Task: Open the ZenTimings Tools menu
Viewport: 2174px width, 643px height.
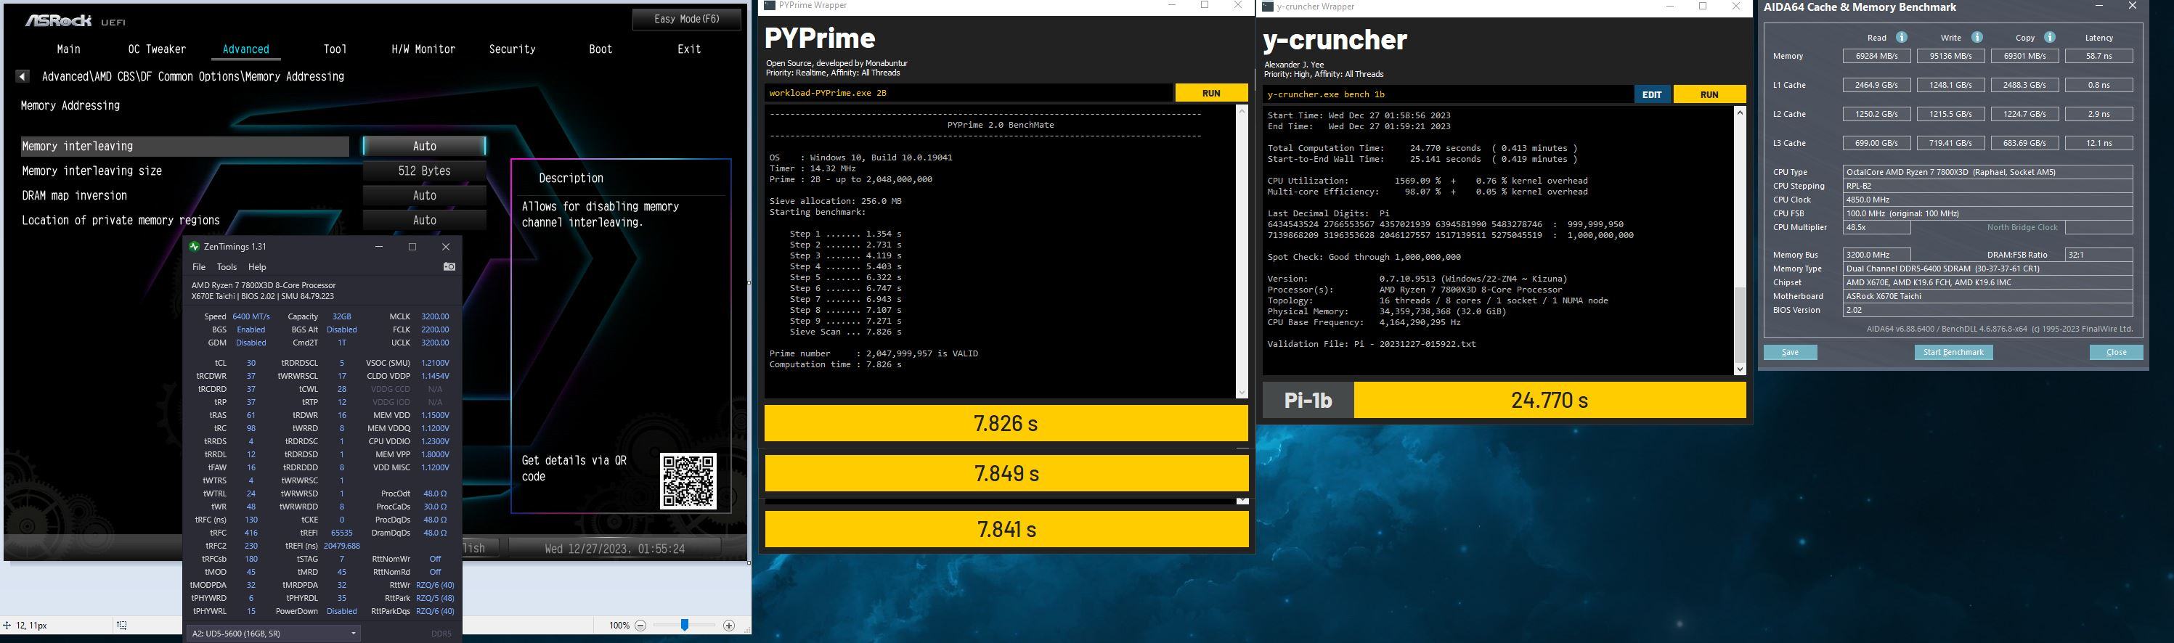Action: (x=227, y=266)
